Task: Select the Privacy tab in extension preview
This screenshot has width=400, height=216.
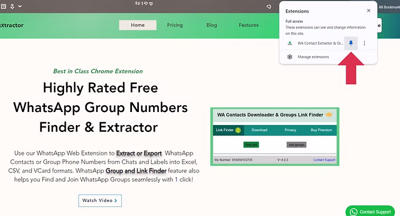Action: 290,130
